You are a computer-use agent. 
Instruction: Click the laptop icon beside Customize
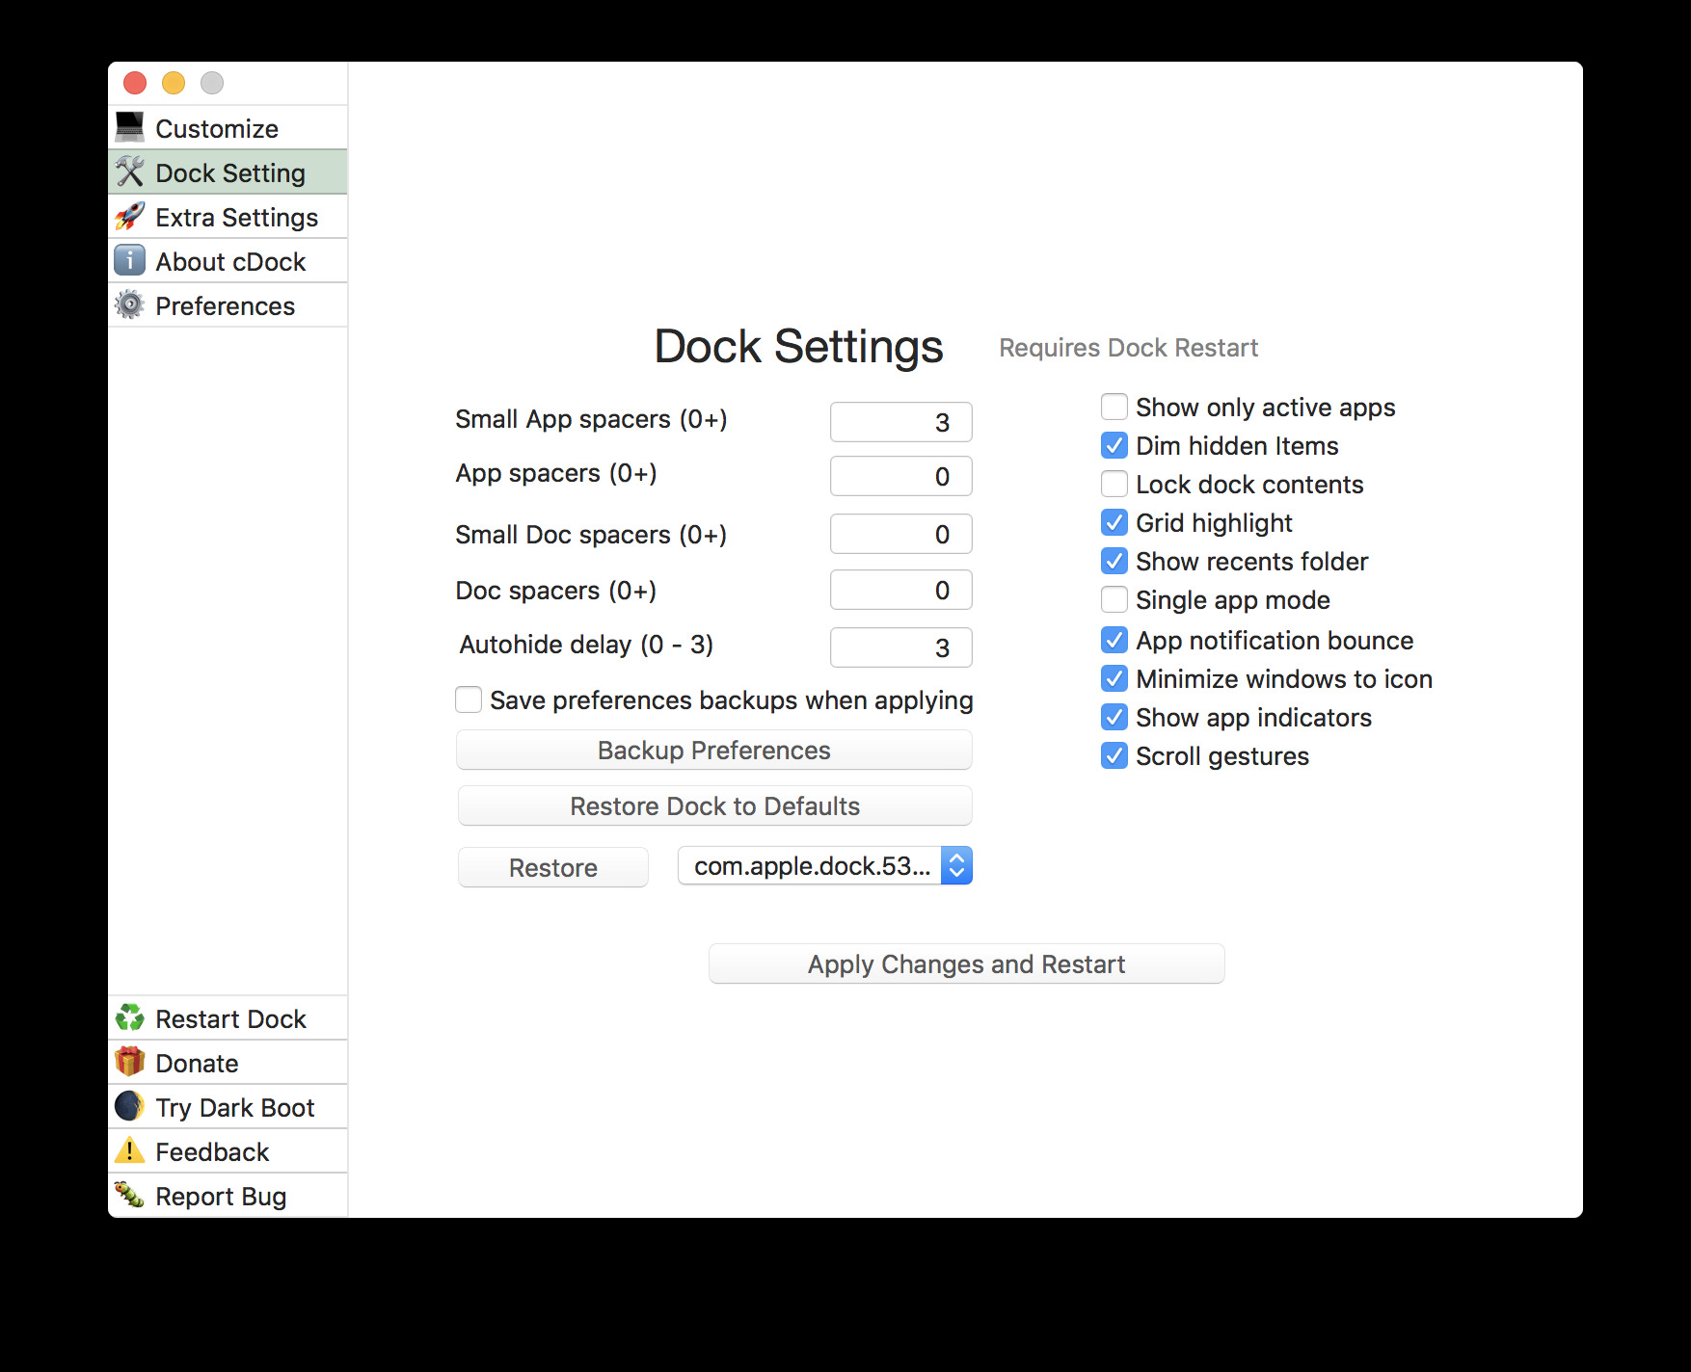coord(130,127)
